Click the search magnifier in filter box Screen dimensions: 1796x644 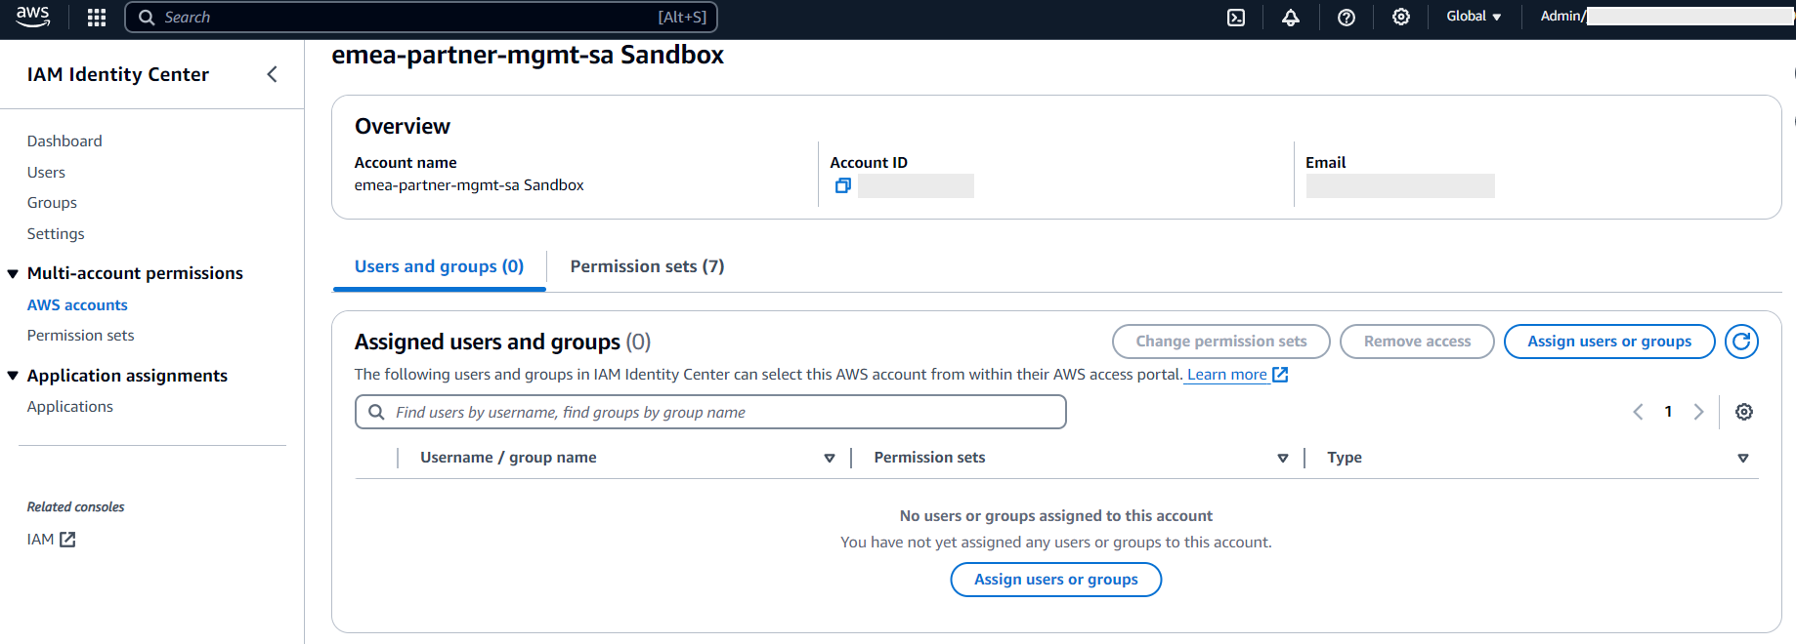(376, 412)
